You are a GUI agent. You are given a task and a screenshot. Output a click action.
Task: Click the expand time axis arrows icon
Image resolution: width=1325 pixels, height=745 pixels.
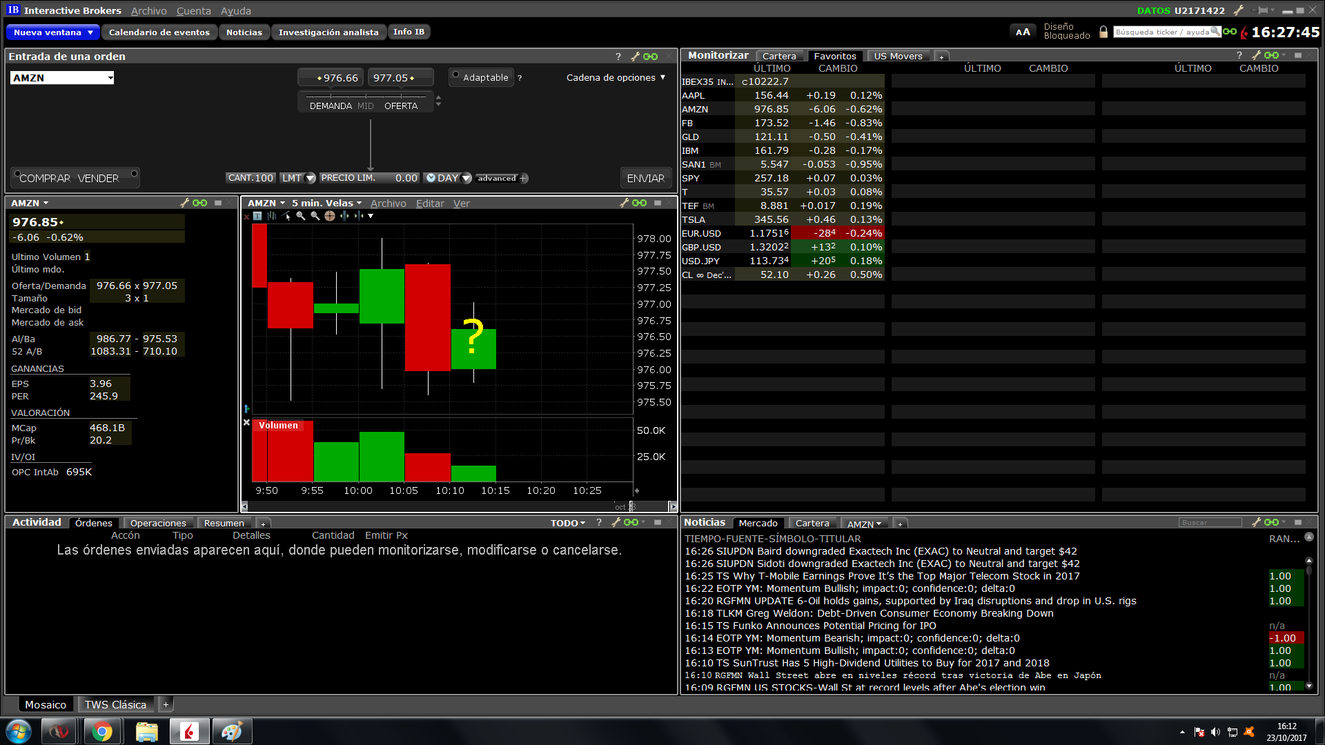[x=344, y=216]
